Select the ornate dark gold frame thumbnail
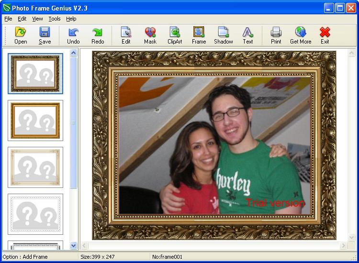 point(35,74)
